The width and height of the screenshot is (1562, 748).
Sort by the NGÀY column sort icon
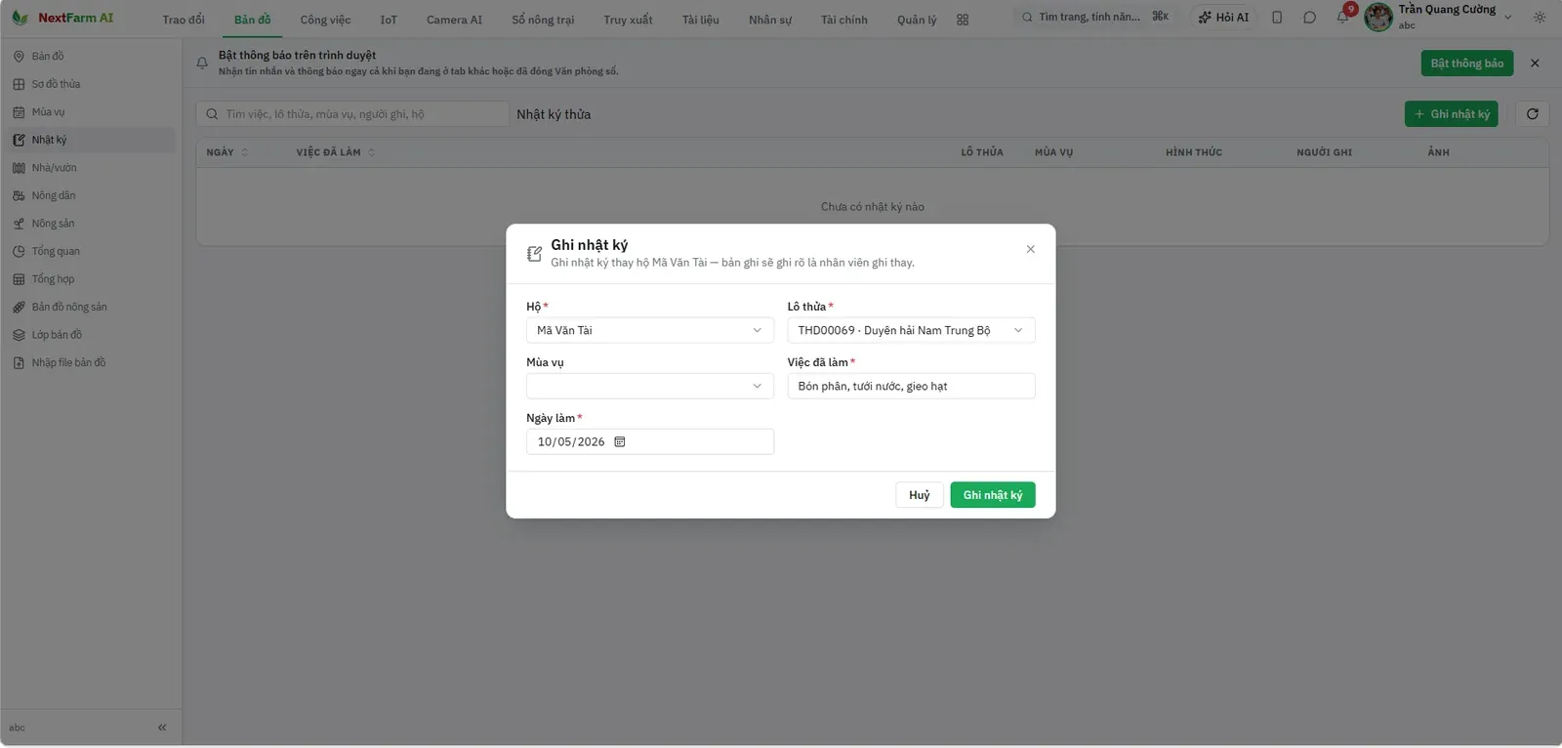245,152
